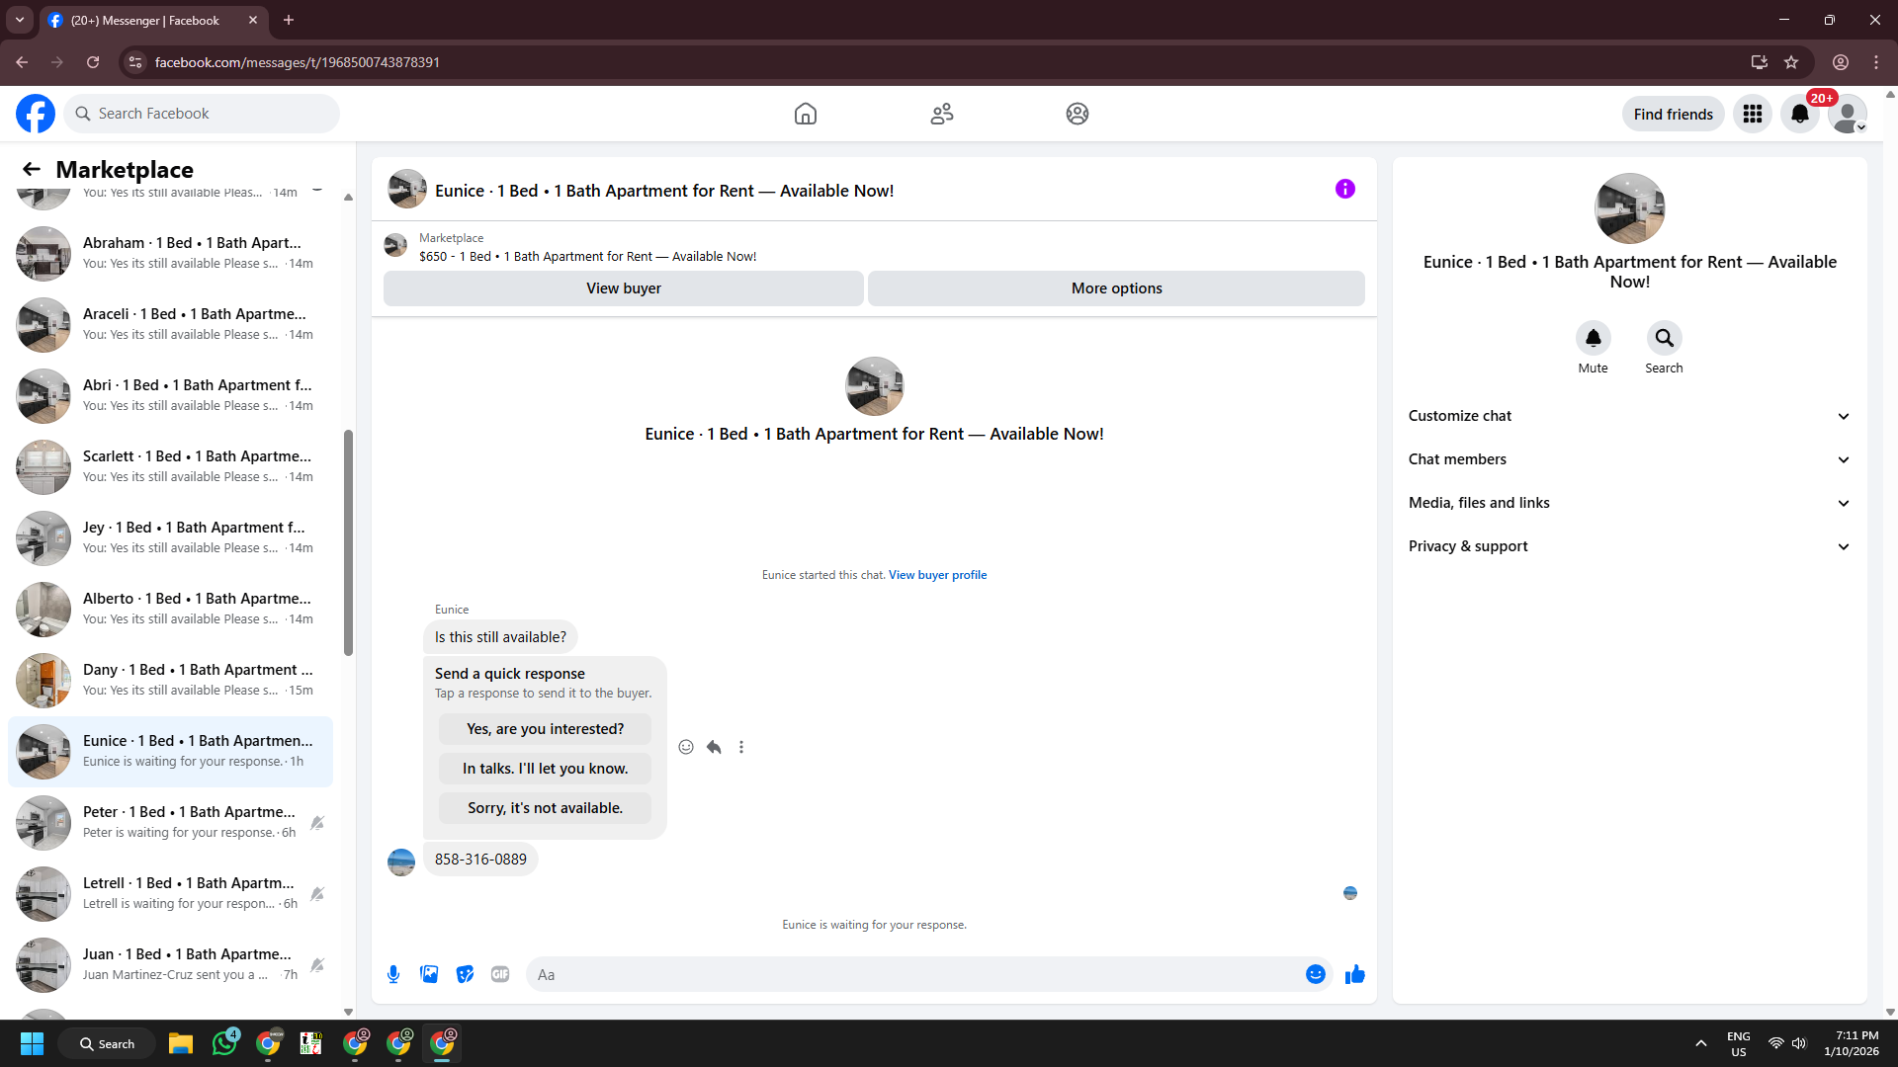The height and width of the screenshot is (1067, 1898).
Task: Click the voice clip microphone icon
Action: point(393,974)
